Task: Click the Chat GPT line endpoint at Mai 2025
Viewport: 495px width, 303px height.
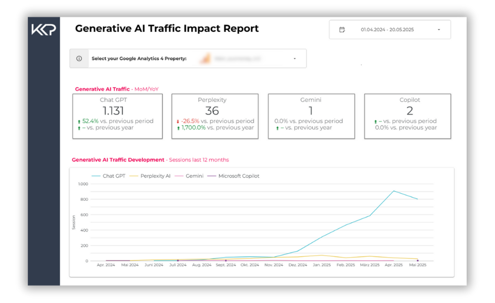Action: coord(418,199)
